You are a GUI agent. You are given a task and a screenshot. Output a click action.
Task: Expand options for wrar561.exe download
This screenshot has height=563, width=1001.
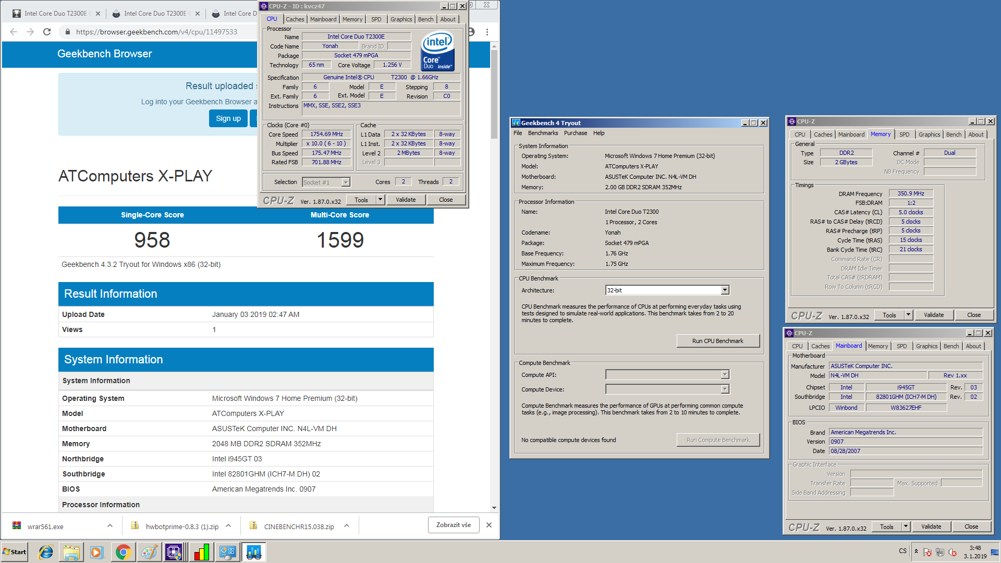click(x=110, y=526)
